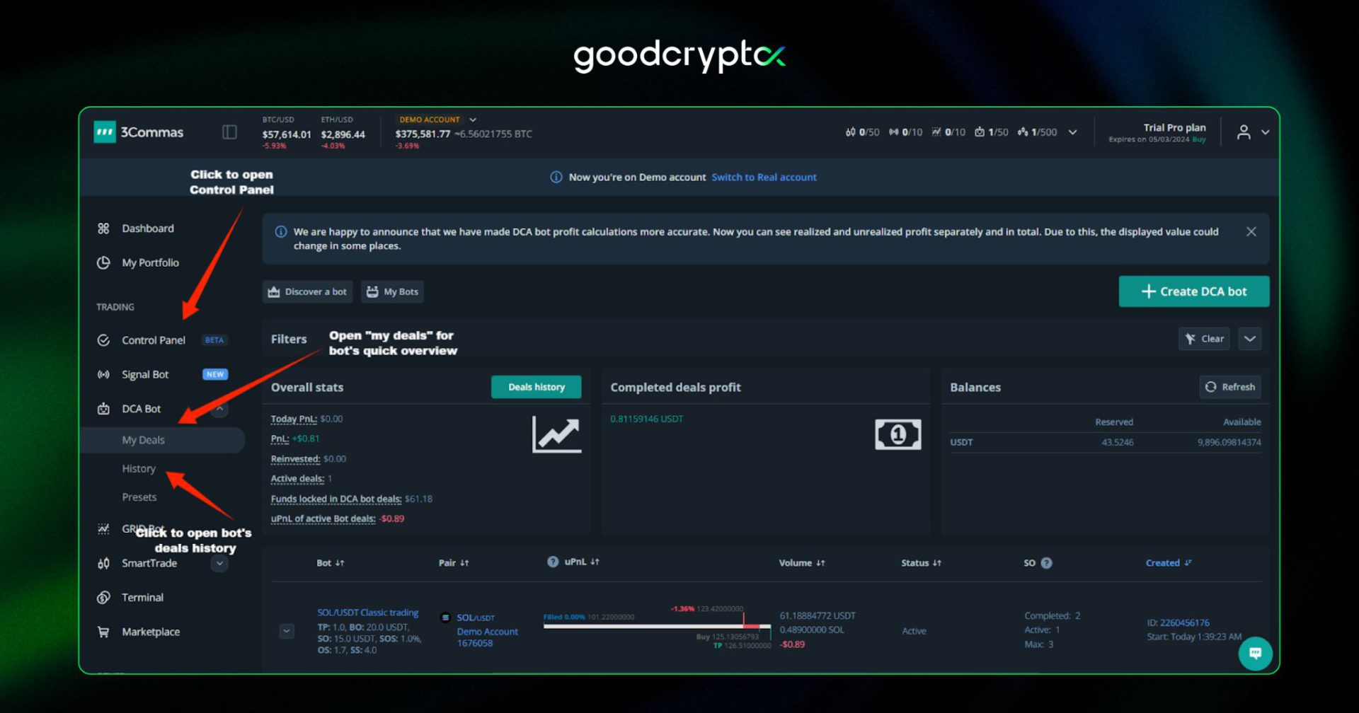Open the user profile icon menu
The image size is (1359, 713).
coord(1243,132)
